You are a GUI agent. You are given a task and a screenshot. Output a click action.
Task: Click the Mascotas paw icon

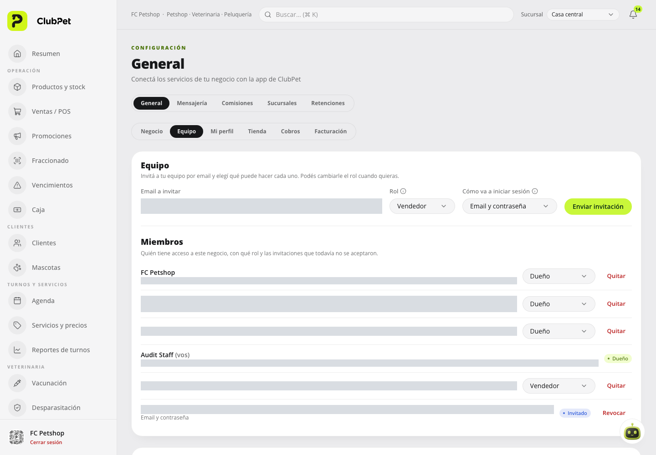[17, 268]
